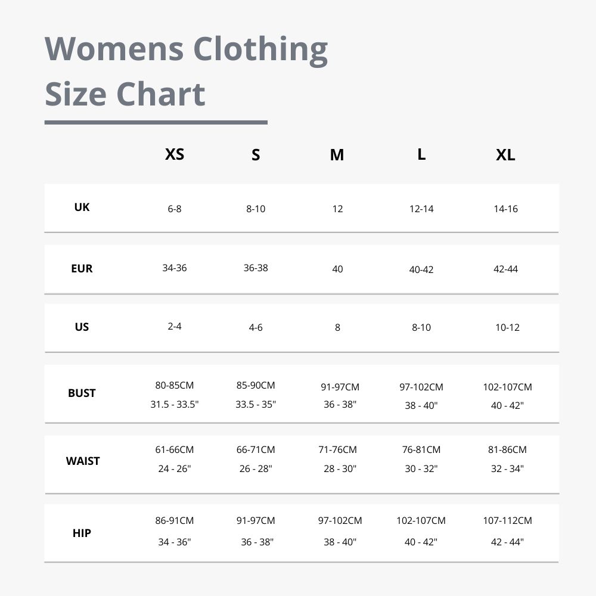Select the L size column header
Image resolution: width=596 pixels, height=596 pixels.
pos(421,154)
